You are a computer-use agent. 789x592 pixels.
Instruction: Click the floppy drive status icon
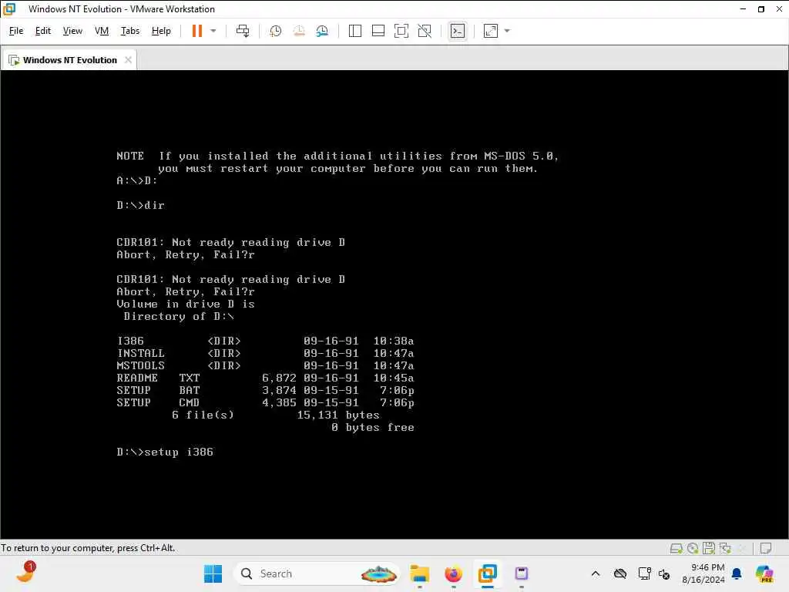click(709, 548)
